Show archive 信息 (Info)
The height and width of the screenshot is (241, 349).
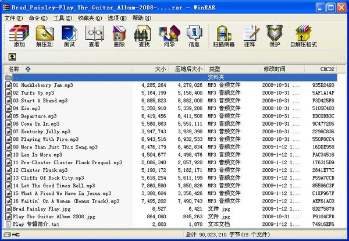[194, 36]
